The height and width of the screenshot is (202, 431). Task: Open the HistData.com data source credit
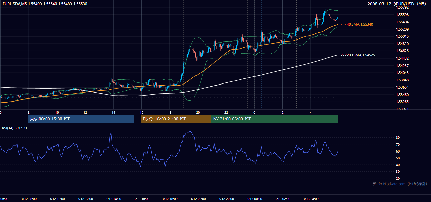(x=400, y=184)
